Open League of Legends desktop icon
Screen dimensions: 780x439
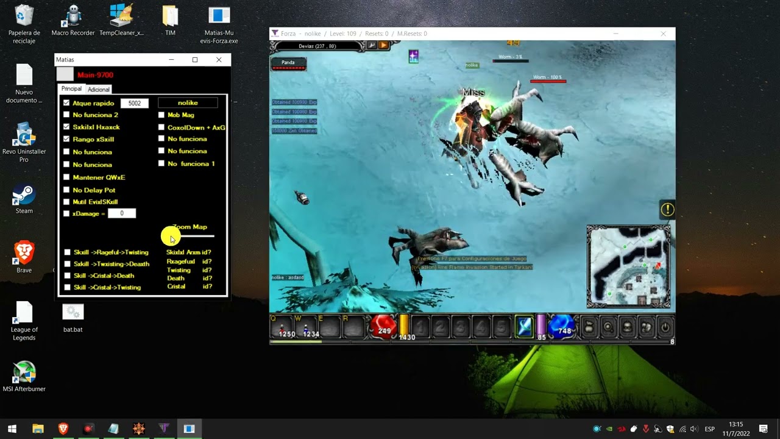24,321
